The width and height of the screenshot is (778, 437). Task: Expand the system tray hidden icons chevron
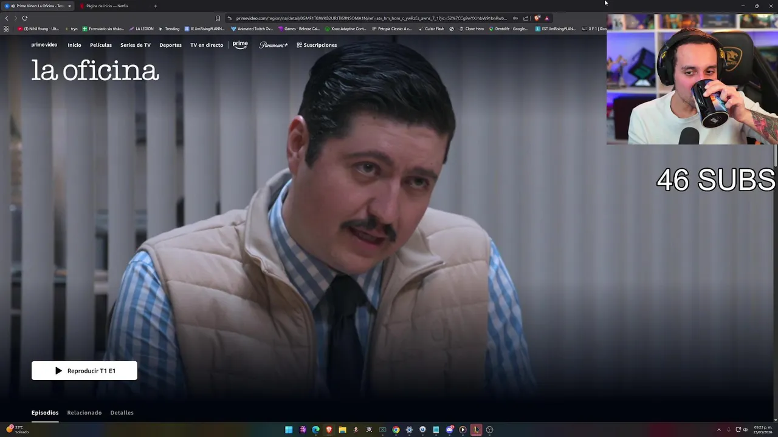[718, 430]
